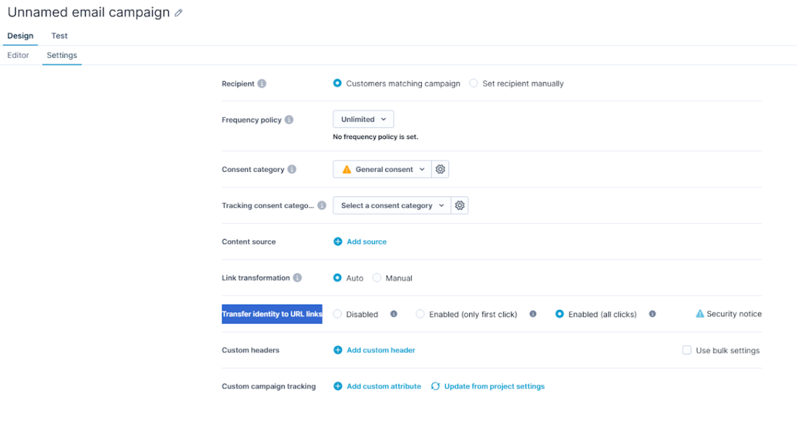Click info icon next to Link transformation
This screenshot has width=797, height=427.
tap(297, 278)
